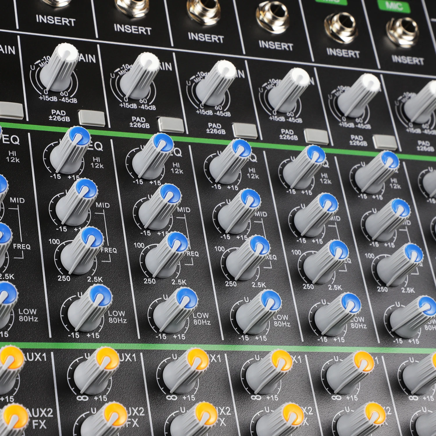Adjust the MID FREQ knob on the first full channel
This screenshot has width=436, height=436.
83,251
